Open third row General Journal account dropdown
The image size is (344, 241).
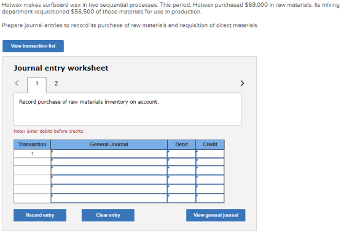pos(109,170)
